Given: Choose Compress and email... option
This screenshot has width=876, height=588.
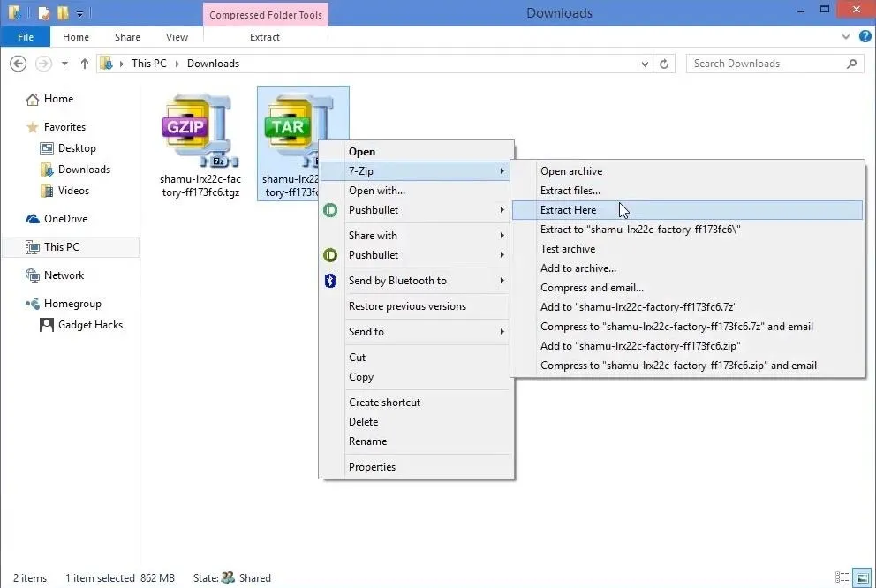Looking at the screenshot, I should (687, 288).
